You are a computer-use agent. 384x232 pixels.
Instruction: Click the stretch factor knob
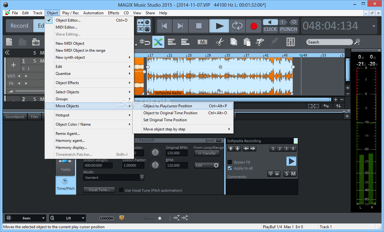coord(155,165)
